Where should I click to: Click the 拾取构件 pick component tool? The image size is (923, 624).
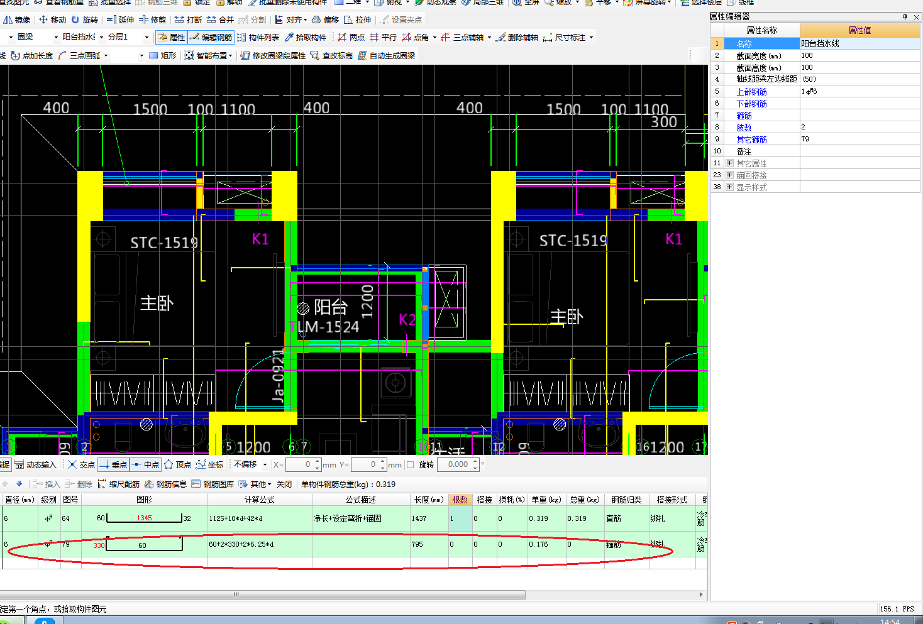pyautogui.click(x=306, y=38)
